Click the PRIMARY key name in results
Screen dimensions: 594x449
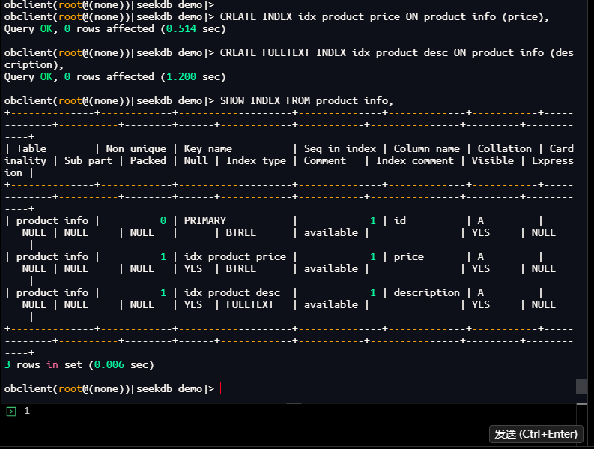(204, 220)
